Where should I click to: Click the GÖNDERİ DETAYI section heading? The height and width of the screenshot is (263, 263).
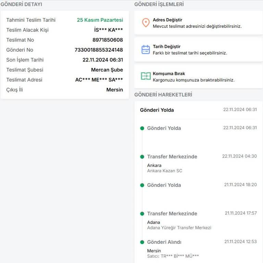click(21, 4)
